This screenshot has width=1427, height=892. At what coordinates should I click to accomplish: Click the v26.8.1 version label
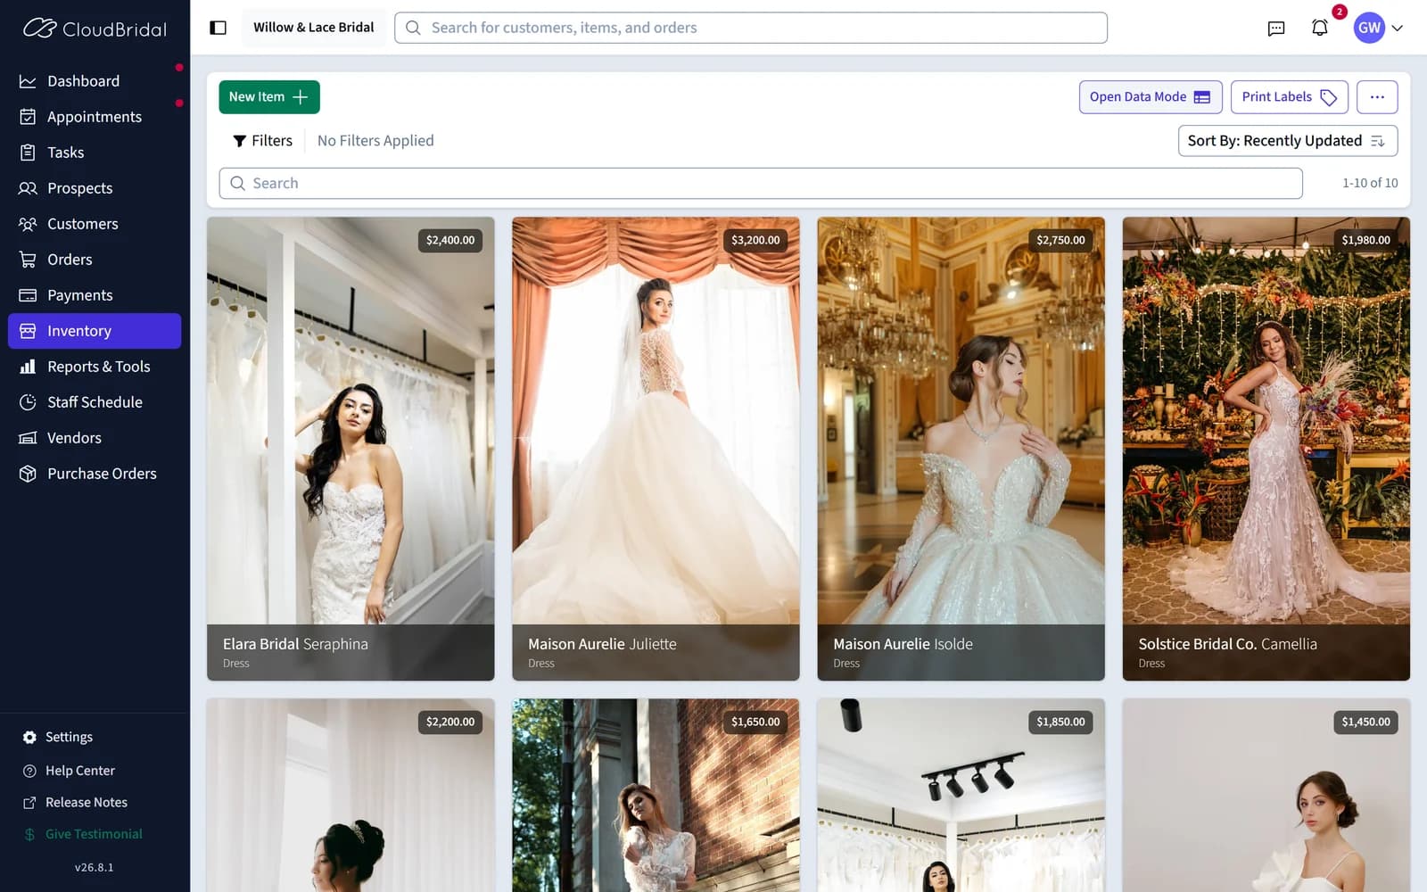94,867
